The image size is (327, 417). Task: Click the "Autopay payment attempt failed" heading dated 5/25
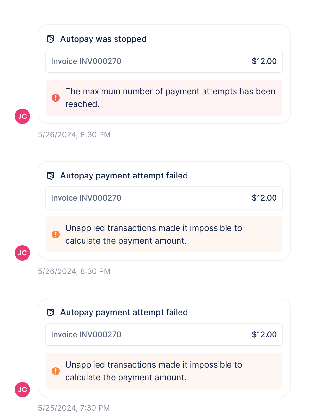tap(124, 313)
